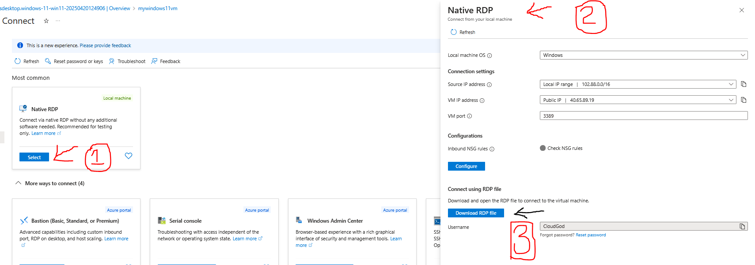Refresh the Connect page toolbar
This screenshot has height=265, width=755.
pos(27,61)
